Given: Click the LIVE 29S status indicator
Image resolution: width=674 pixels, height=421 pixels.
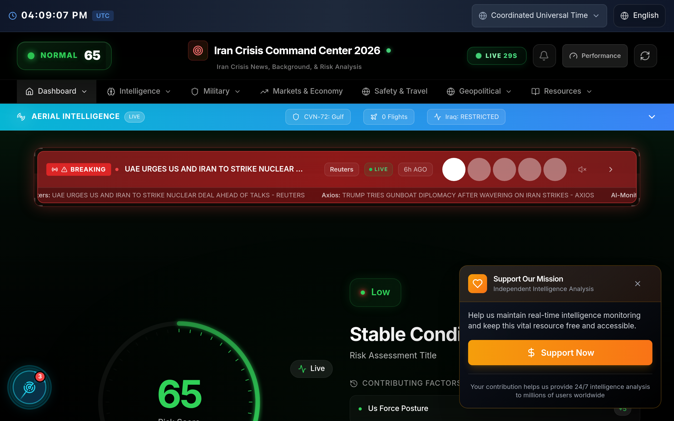Looking at the screenshot, I should [496, 56].
